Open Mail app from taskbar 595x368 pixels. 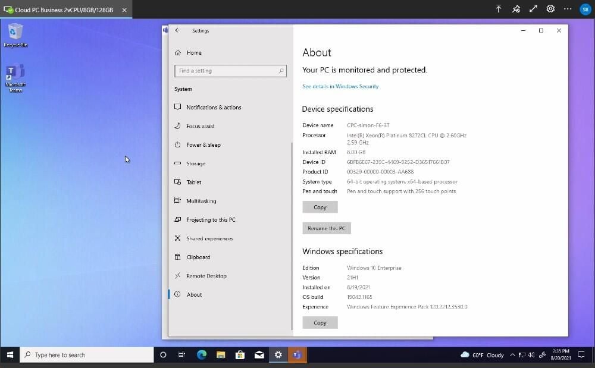pyautogui.click(x=259, y=355)
